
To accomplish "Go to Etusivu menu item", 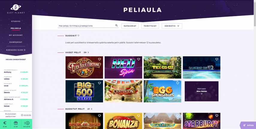I will 16,21.
